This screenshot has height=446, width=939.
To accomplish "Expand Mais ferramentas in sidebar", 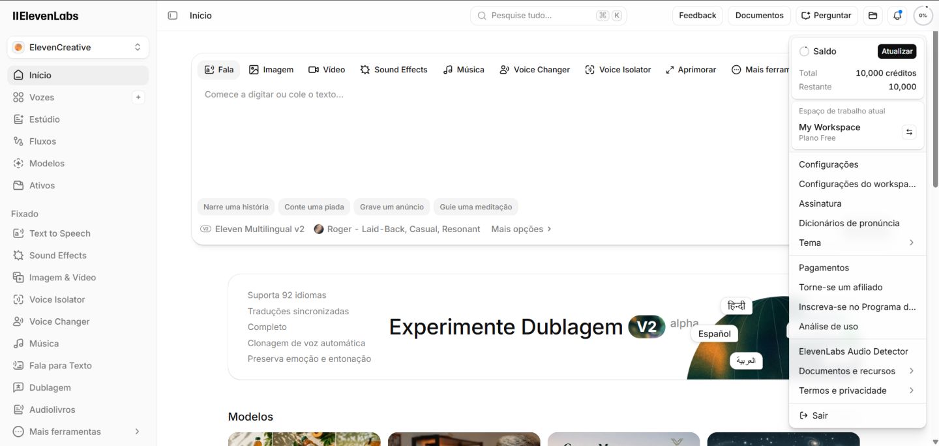I will click(x=78, y=432).
